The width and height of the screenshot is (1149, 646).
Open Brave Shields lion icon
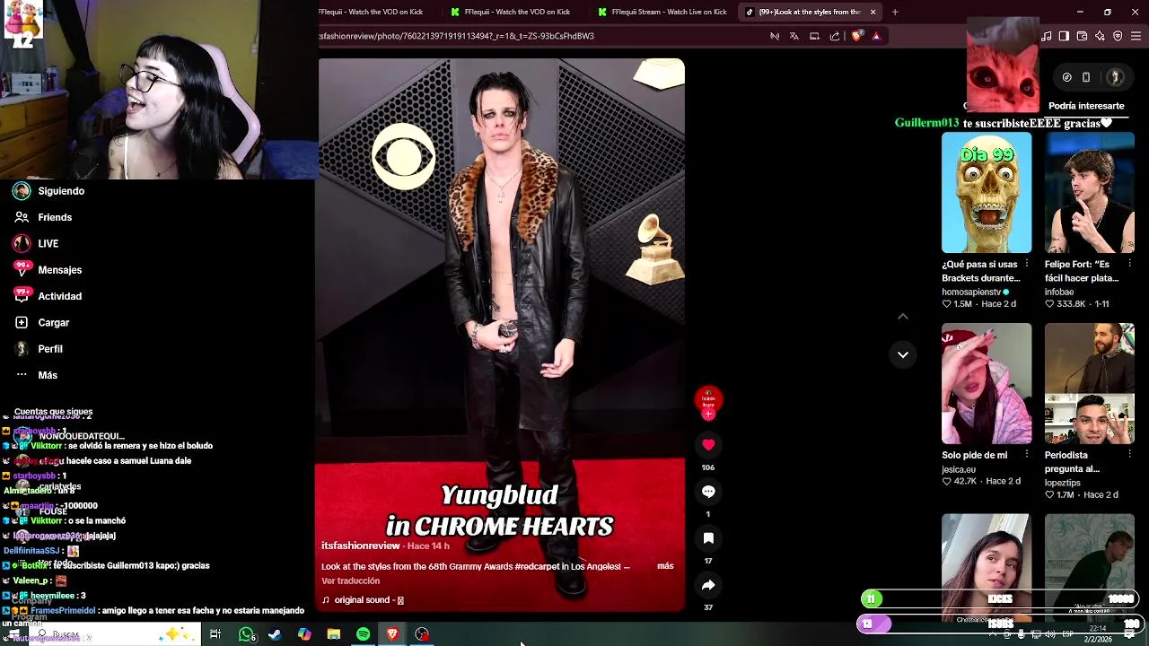pos(856,36)
